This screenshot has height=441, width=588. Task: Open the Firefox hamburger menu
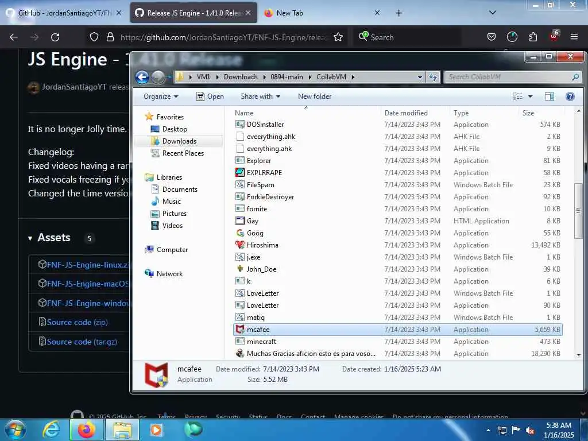tap(574, 37)
